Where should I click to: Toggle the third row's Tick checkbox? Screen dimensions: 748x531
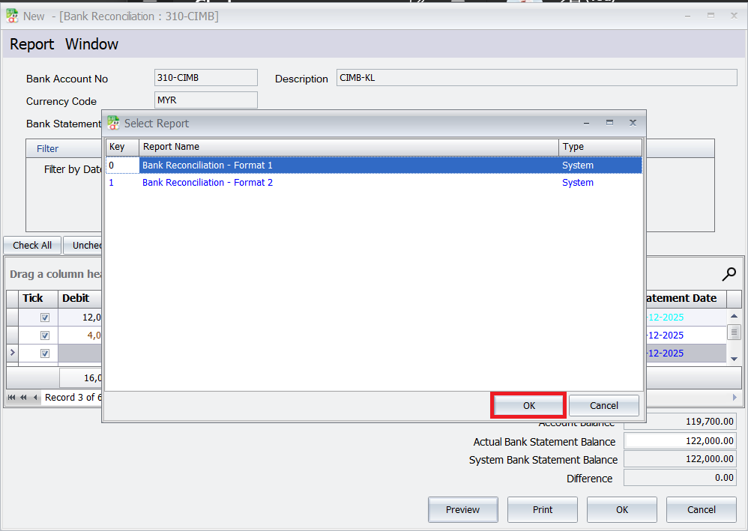[x=45, y=354]
